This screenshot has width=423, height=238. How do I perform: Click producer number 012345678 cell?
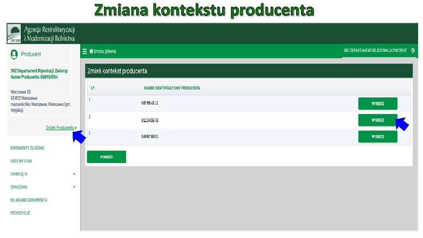150,120
